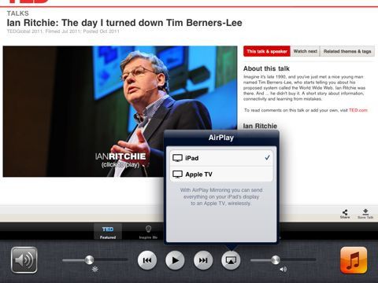Screen dimensions: 378x283
Task: Tap the AirPlay icon button
Action: (231, 260)
